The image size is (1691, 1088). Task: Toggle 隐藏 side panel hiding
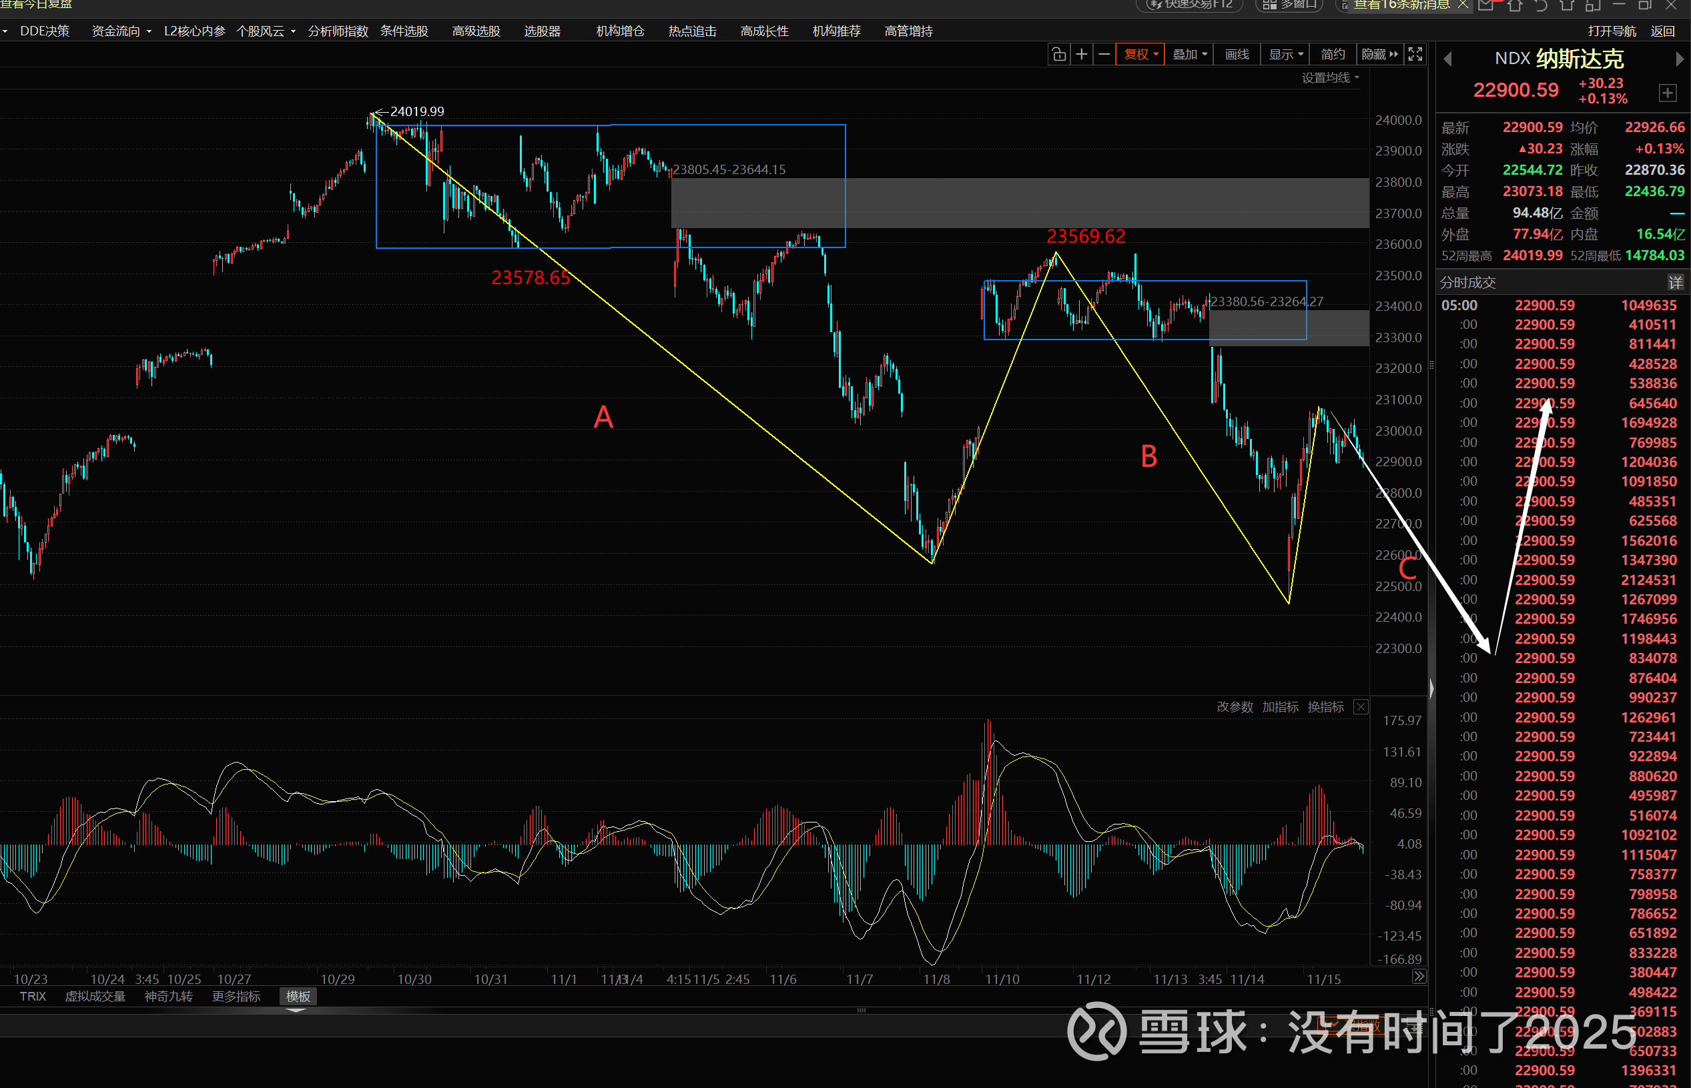pyautogui.click(x=1379, y=55)
